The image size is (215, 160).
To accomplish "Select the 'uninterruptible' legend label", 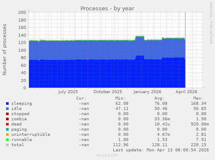I will (31, 135).
